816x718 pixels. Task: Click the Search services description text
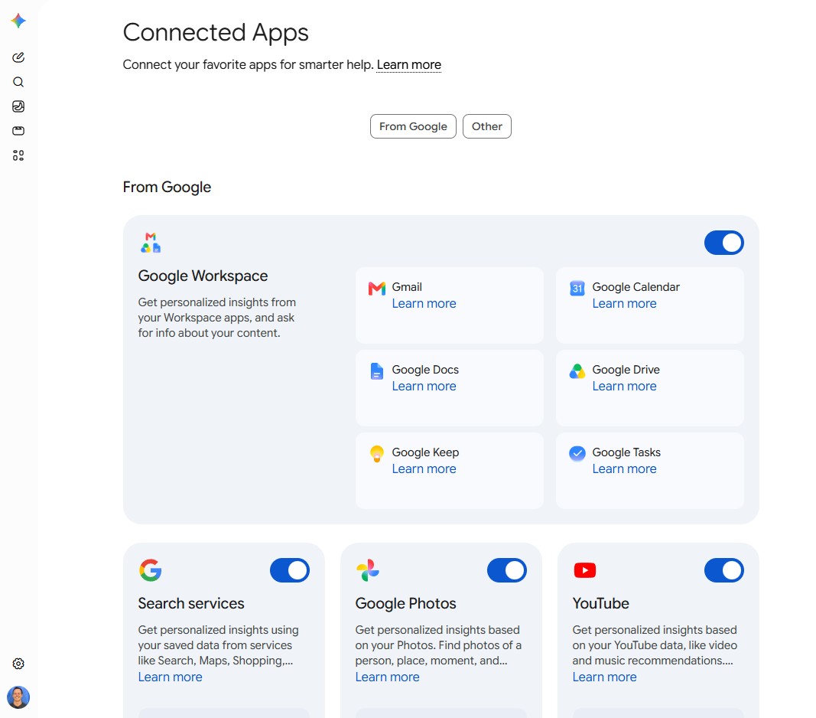pos(219,645)
